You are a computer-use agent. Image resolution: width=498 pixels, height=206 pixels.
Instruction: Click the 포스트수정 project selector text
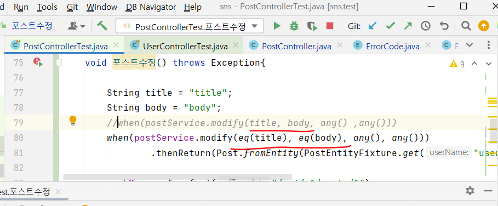[32, 26]
